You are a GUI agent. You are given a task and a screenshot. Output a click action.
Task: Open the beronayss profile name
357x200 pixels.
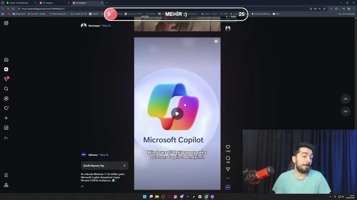(94, 26)
